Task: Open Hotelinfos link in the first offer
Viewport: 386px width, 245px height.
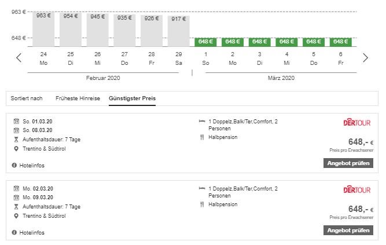Action: point(31,166)
